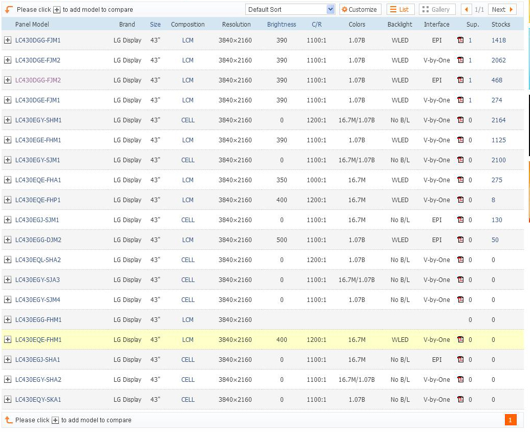Select the List view button
Viewport: 530px width, 432px height.
pyautogui.click(x=400, y=9)
